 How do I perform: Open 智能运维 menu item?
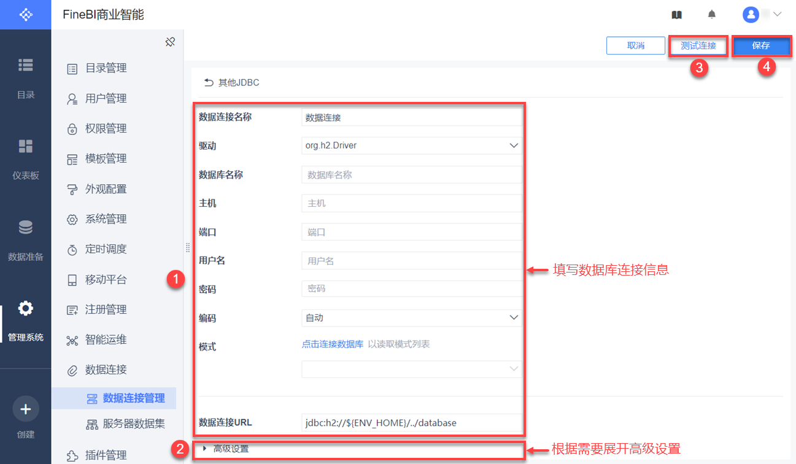(x=106, y=339)
